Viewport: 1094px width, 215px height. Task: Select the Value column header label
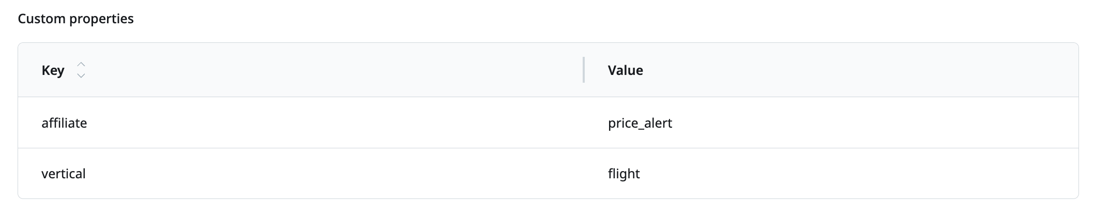[x=626, y=70]
